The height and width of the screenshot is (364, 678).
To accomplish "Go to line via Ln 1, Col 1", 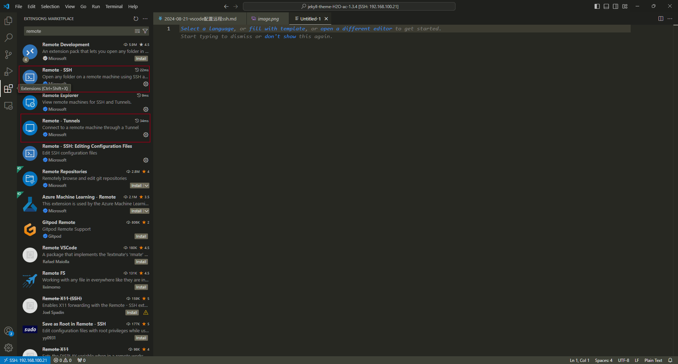I will point(579,360).
